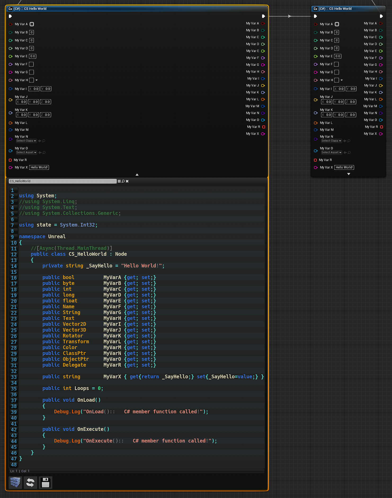This screenshot has width=392, height=498.
Task: Click the blue cube compile icon
Action: click(15, 482)
